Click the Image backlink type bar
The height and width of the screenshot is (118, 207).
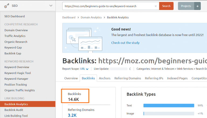[169, 113]
